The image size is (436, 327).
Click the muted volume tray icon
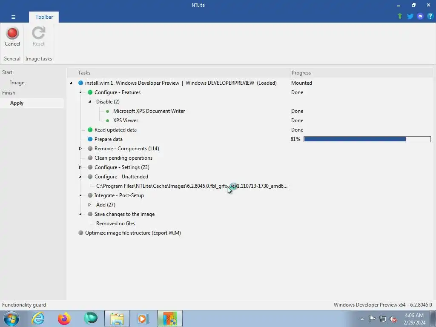pos(393,319)
